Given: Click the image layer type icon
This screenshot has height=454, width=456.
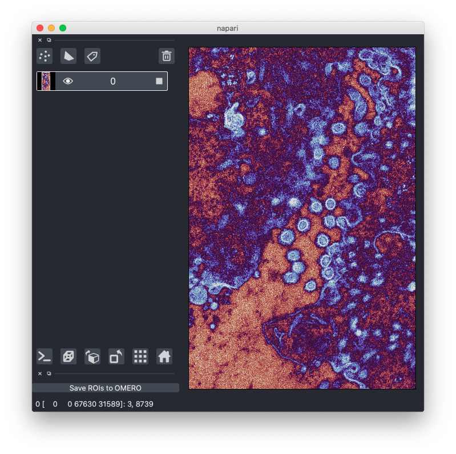Looking at the screenshot, I should pos(159,81).
